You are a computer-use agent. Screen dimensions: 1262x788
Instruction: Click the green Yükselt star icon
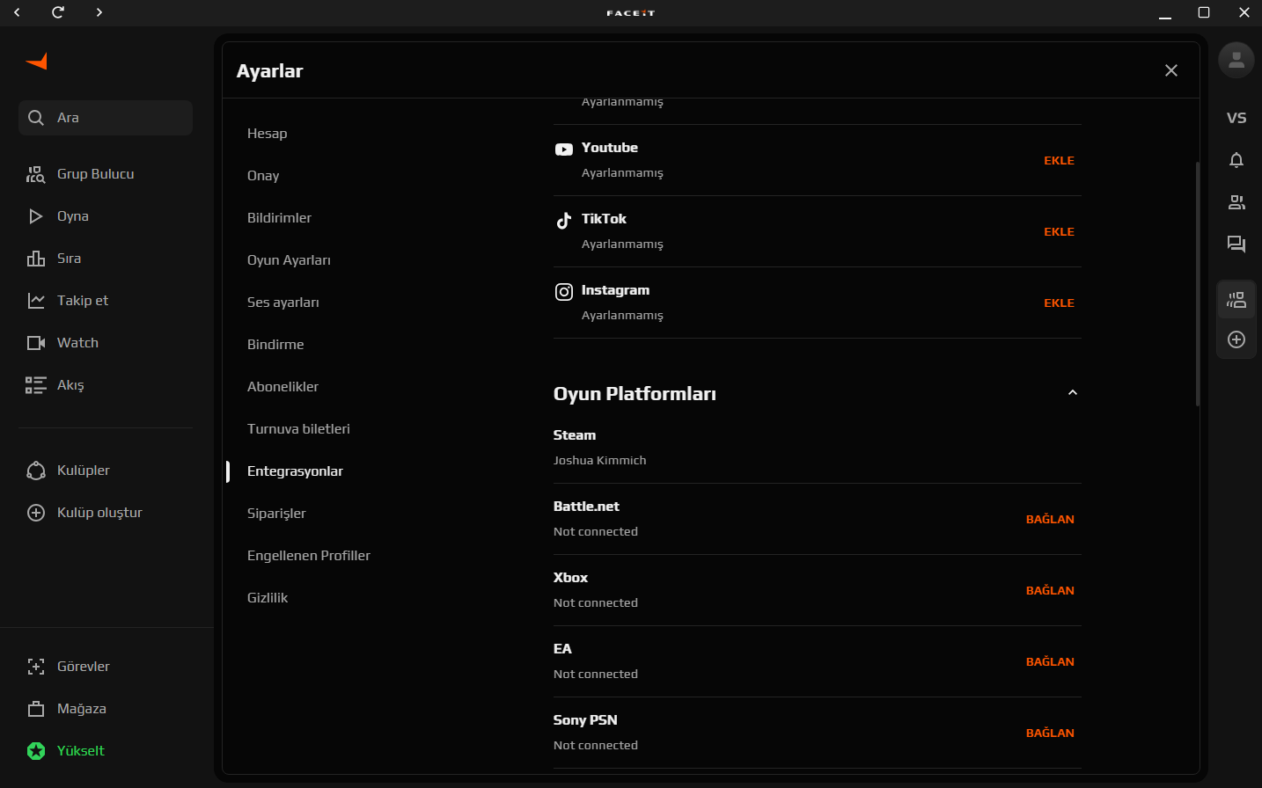coord(36,751)
